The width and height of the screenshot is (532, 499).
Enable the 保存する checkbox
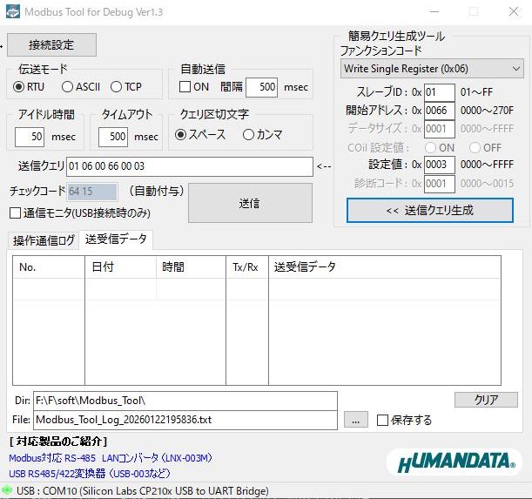coord(382,420)
